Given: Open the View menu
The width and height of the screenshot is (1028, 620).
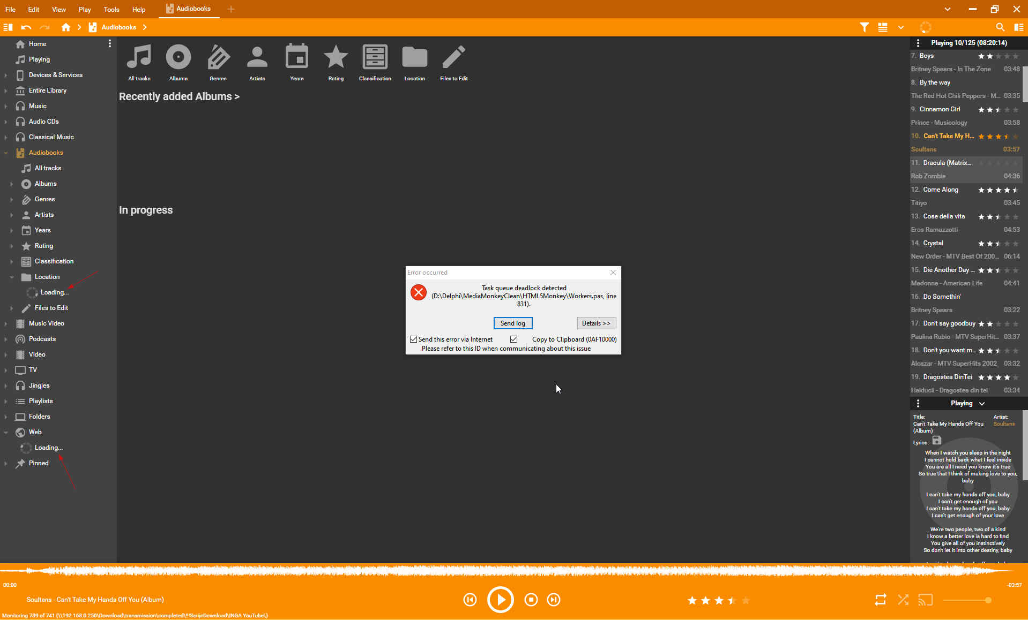Looking at the screenshot, I should (x=59, y=9).
